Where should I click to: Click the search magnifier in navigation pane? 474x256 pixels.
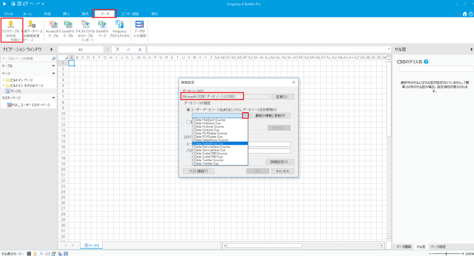click(x=54, y=58)
